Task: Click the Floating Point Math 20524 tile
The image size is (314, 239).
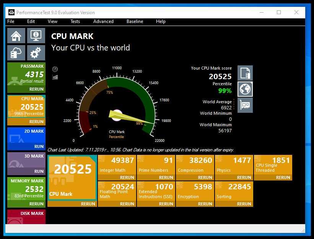Action: tap(117, 191)
